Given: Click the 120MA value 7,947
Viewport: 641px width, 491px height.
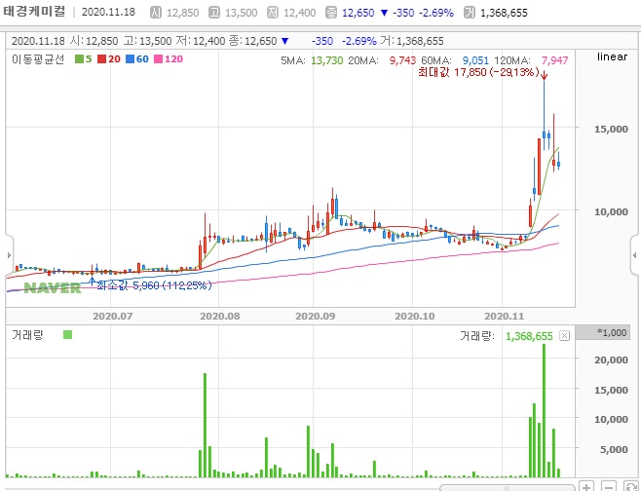Looking at the screenshot, I should click(554, 60).
